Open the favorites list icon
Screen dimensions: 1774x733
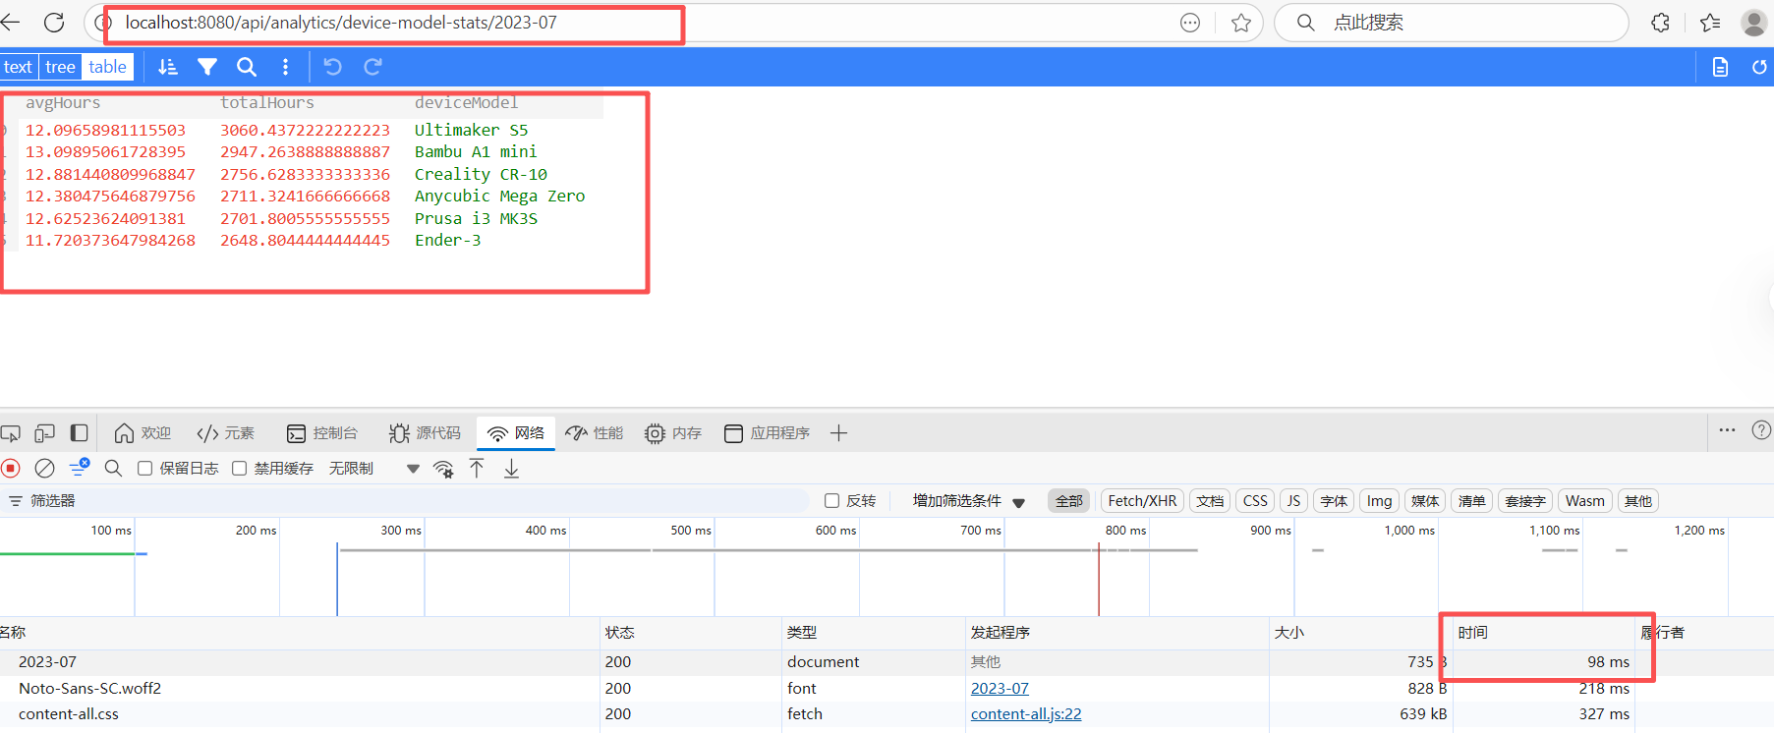(1710, 23)
